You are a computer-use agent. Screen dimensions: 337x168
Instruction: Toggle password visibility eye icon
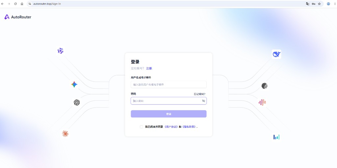click(203, 101)
